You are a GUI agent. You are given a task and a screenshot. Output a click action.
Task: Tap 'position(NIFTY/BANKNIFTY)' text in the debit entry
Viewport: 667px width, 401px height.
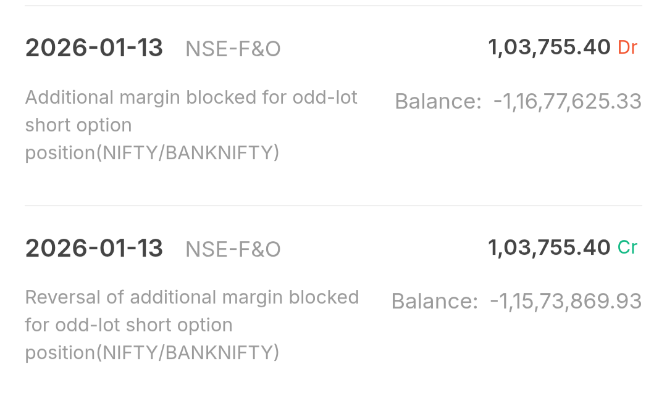(152, 152)
